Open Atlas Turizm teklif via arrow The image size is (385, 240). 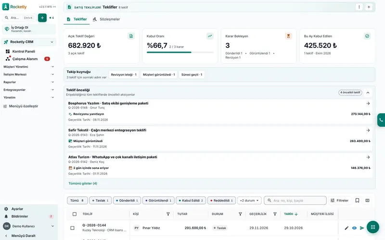pyautogui.click(x=368, y=157)
